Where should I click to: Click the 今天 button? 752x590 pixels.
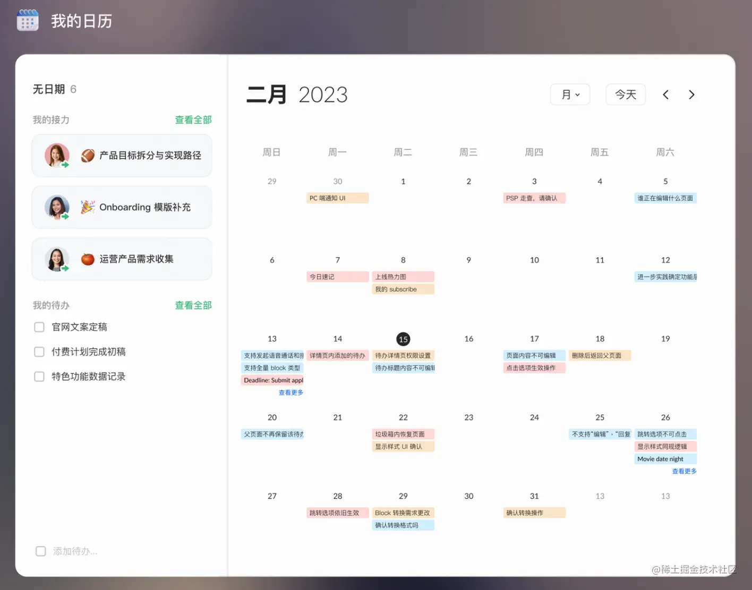click(x=626, y=95)
